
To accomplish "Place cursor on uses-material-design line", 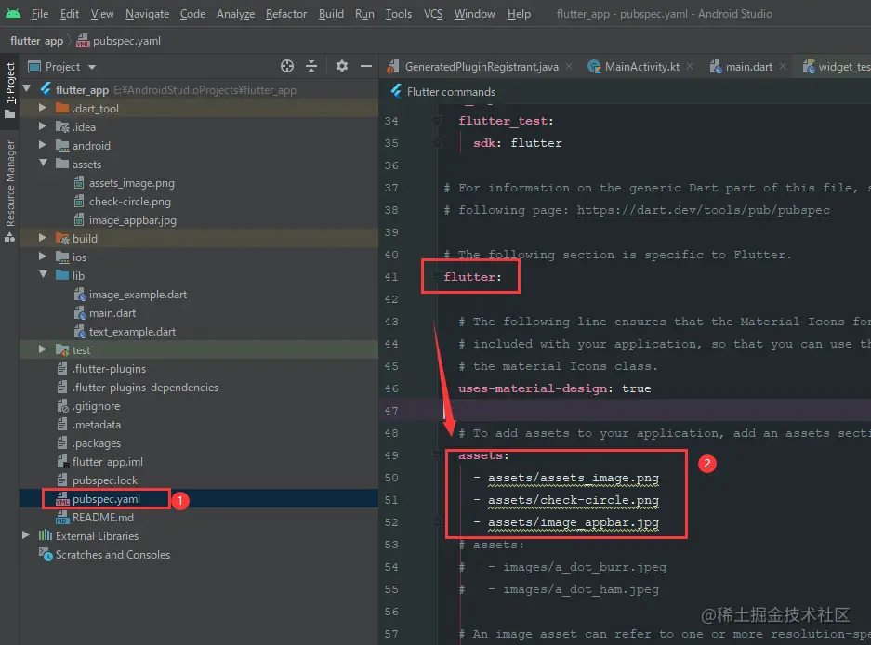I will [x=554, y=388].
